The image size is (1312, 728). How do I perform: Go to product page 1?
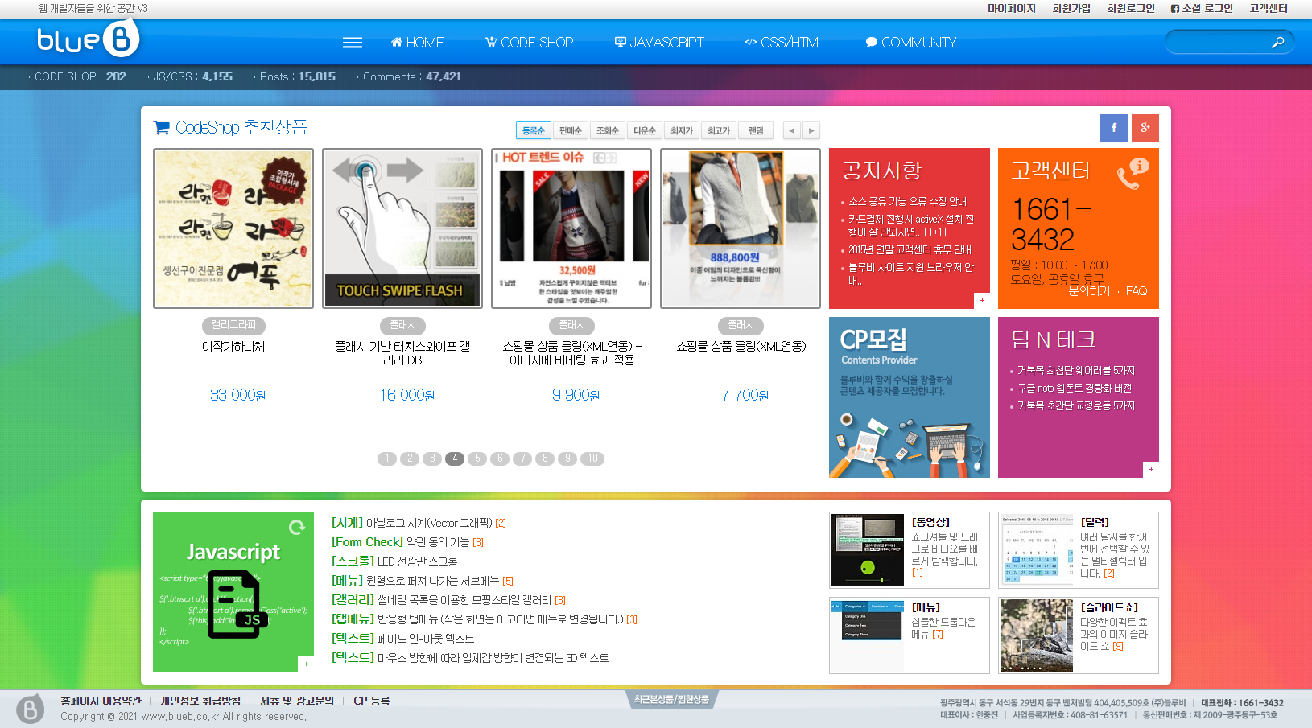(x=387, y=459)
